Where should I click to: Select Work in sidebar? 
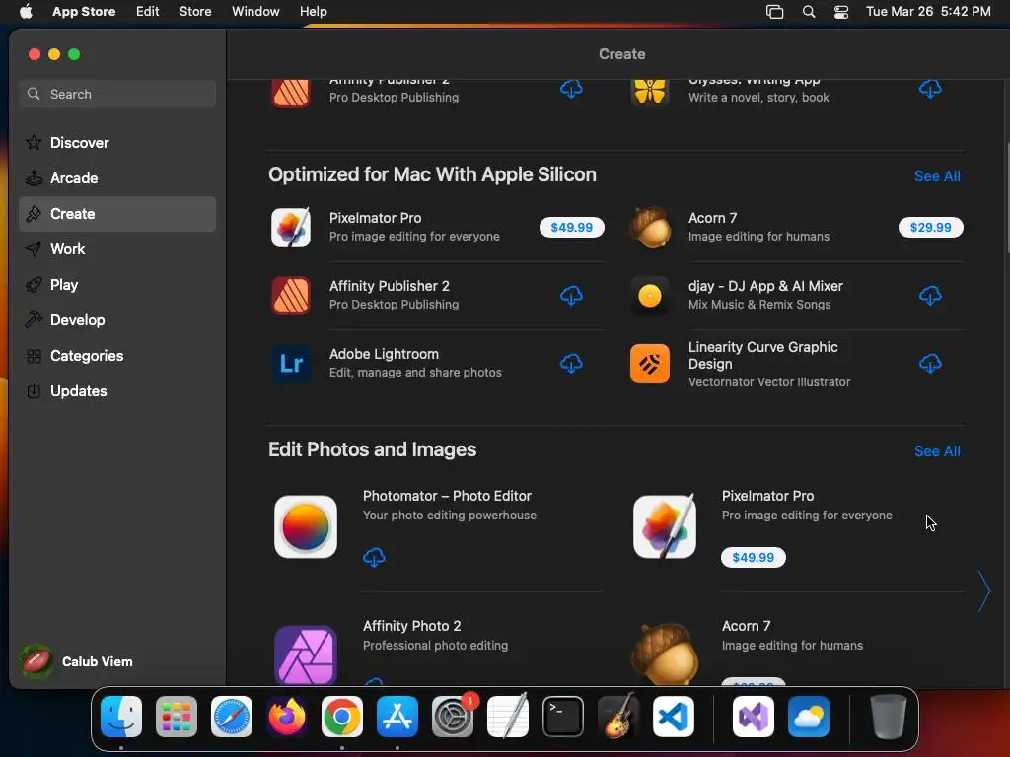coord(117,249)
